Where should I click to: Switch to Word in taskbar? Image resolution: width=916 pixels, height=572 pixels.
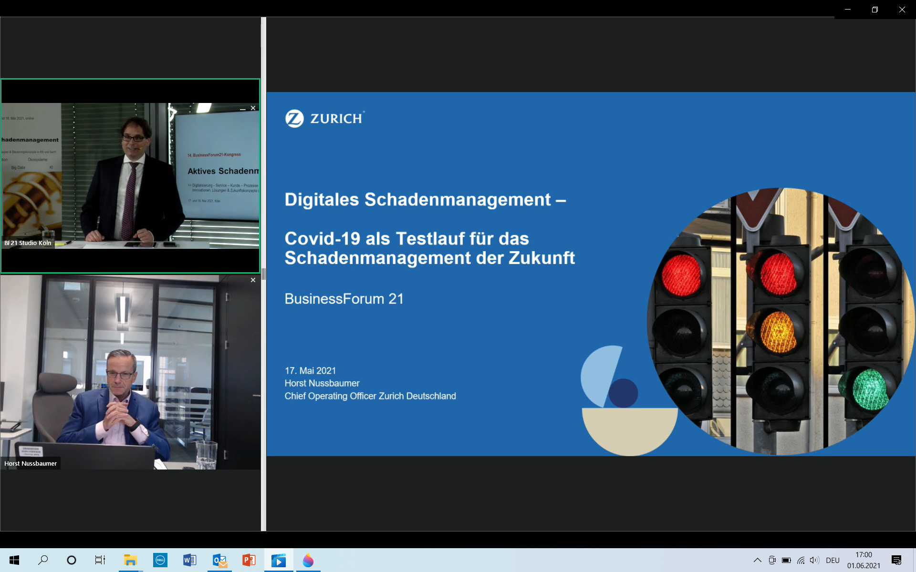pos(189,560)
